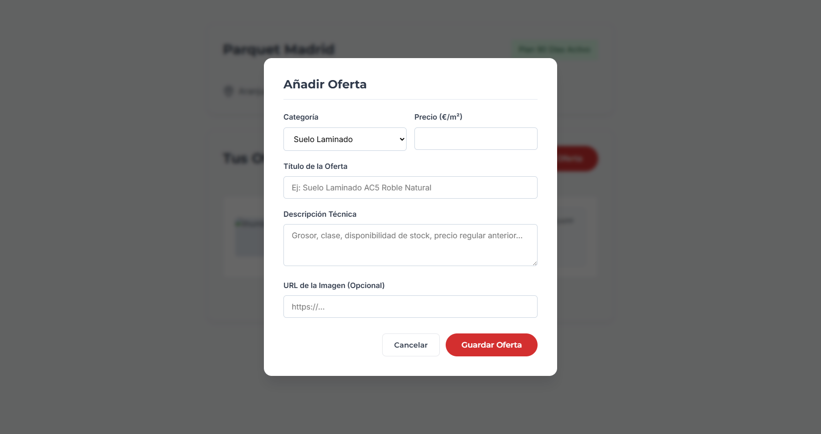Click the blurred green plan status badge
This screenshot has height=434, width=821.
(x=554, y=49)
